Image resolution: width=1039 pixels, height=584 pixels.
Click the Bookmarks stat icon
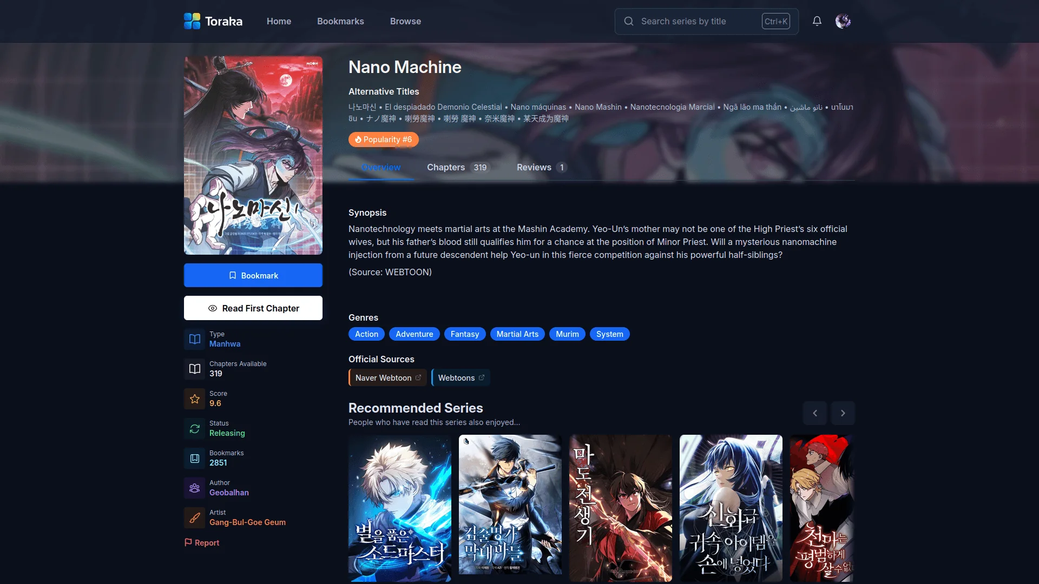click(x=195, y=458)
